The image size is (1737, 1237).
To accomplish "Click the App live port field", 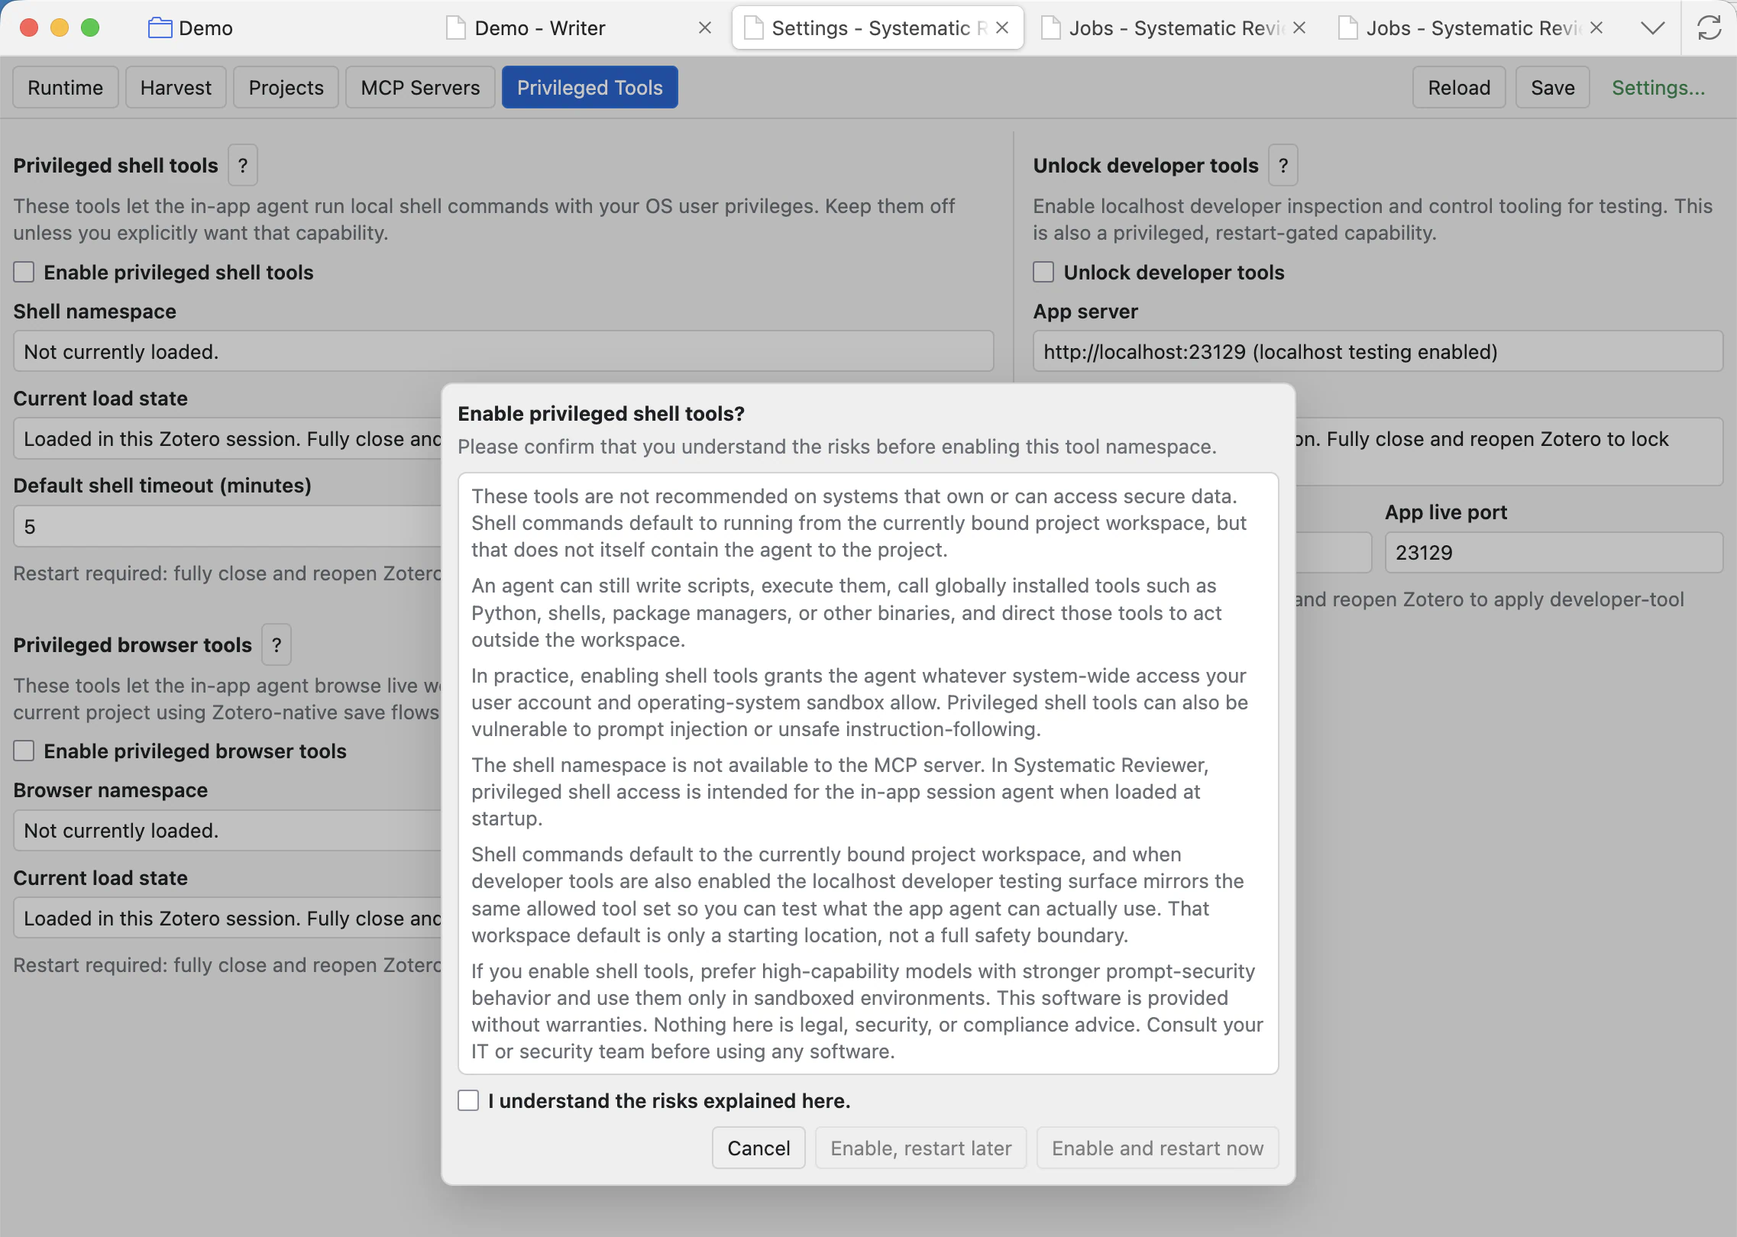I will [1554, 552].
